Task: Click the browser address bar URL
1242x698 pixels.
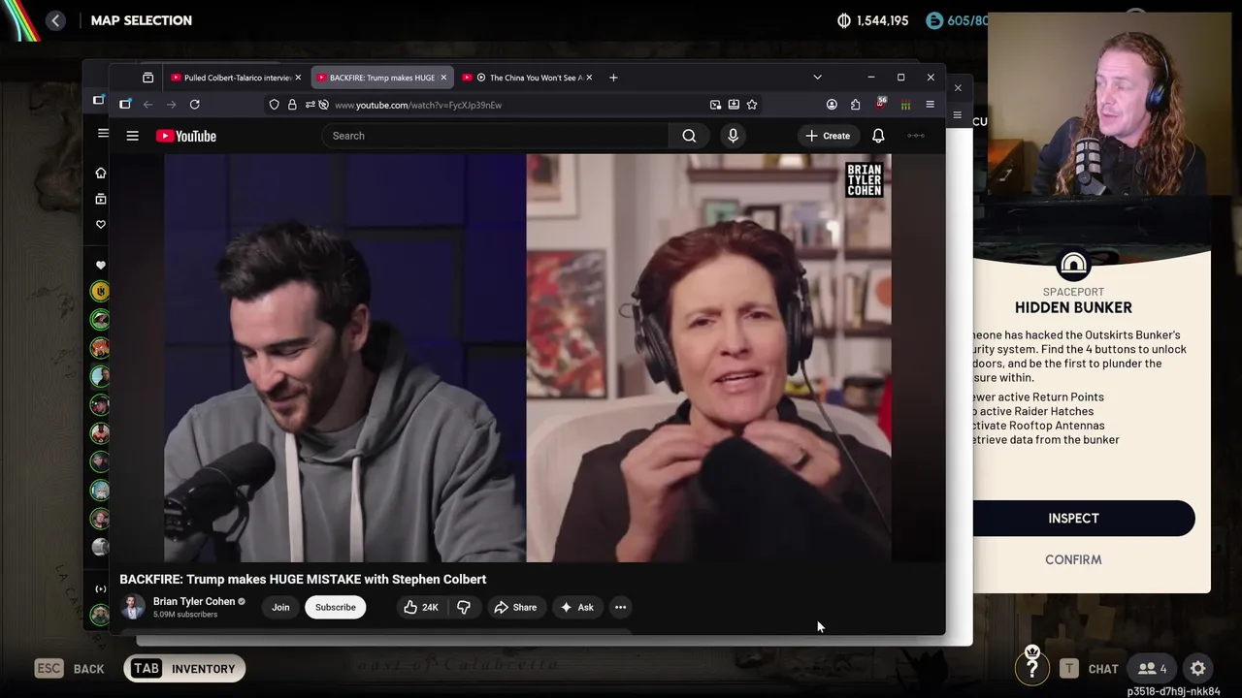Action: (418, 105)
